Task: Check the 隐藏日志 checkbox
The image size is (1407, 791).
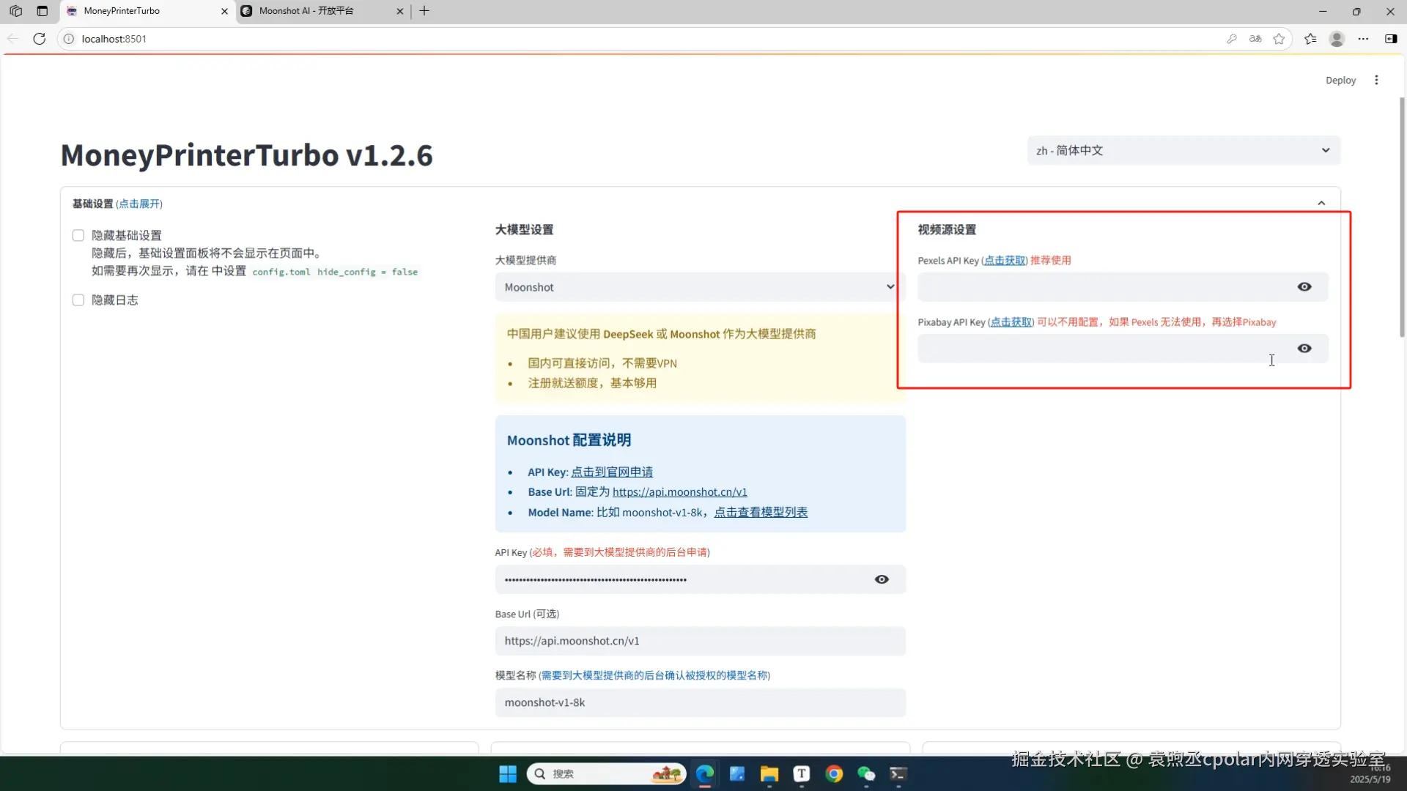Action: coord(78,300)
